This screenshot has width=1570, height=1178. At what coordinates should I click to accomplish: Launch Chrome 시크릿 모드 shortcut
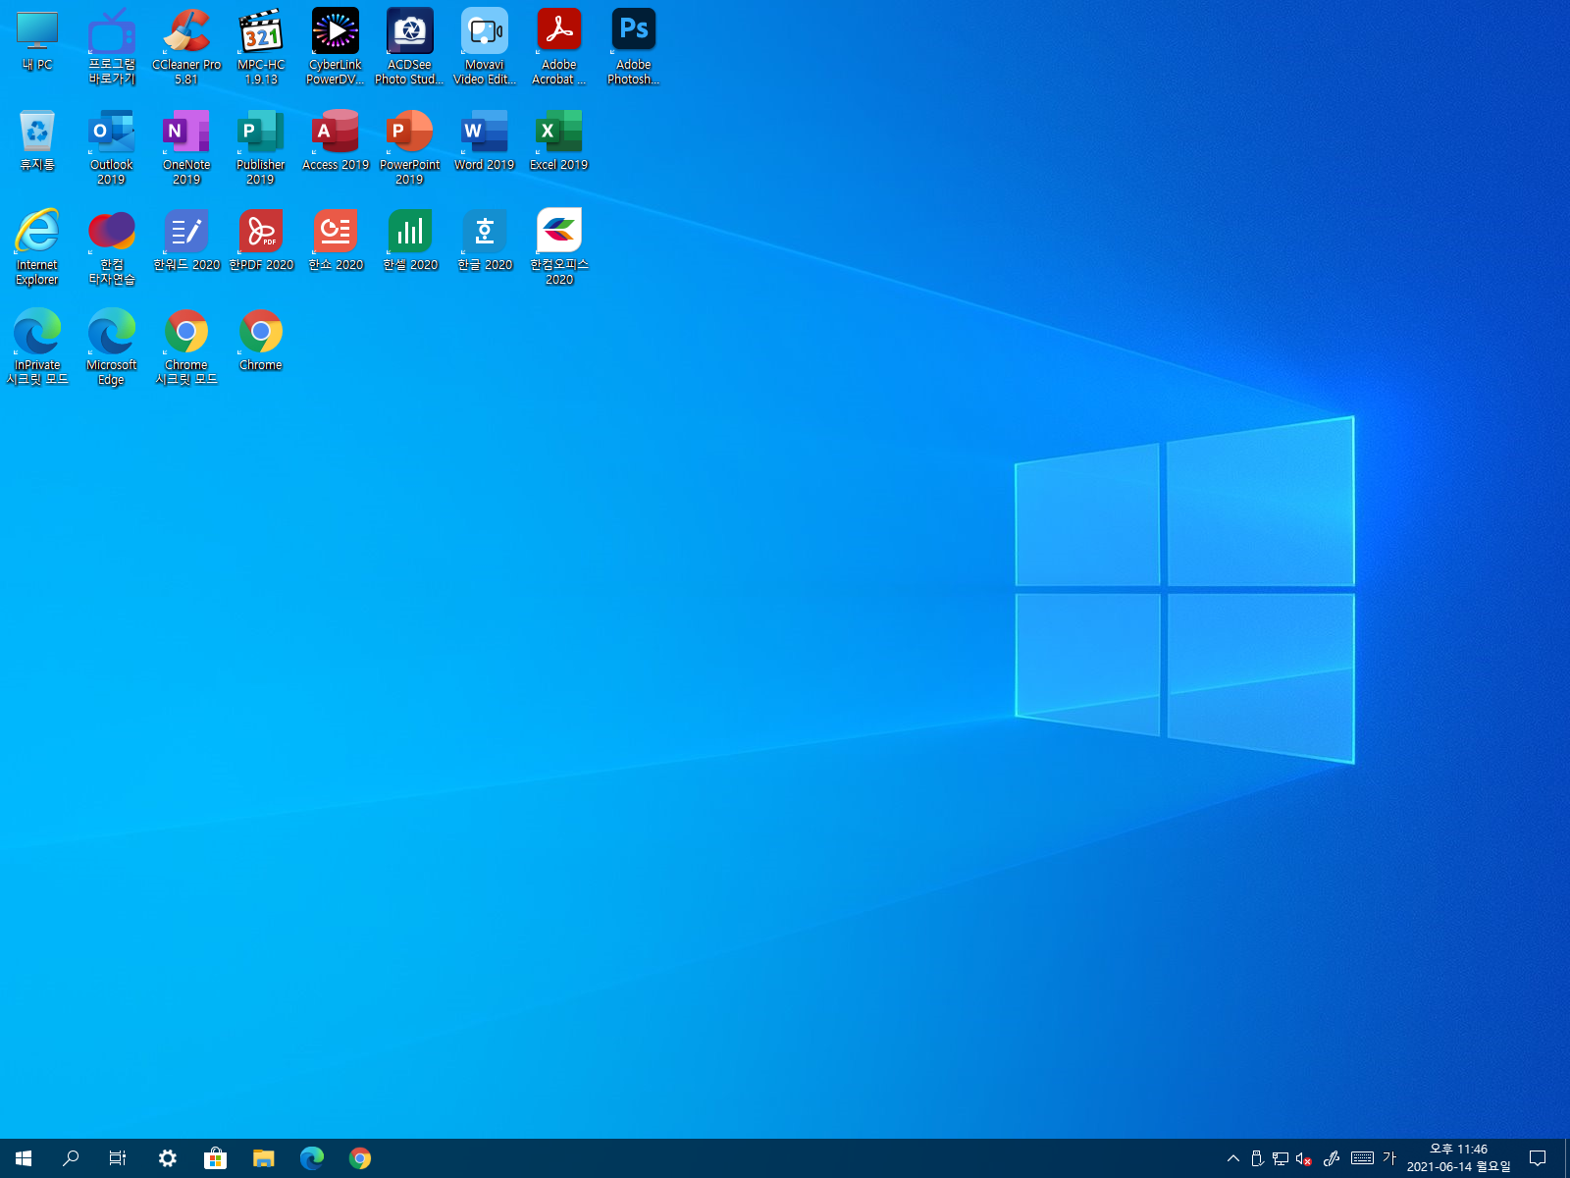click(x=186, y=348)
